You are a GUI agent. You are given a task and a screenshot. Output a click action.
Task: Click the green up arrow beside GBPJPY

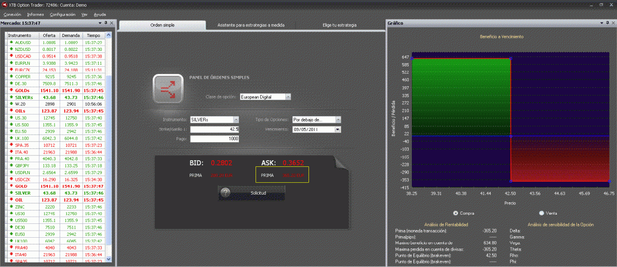tap(11, 165)
